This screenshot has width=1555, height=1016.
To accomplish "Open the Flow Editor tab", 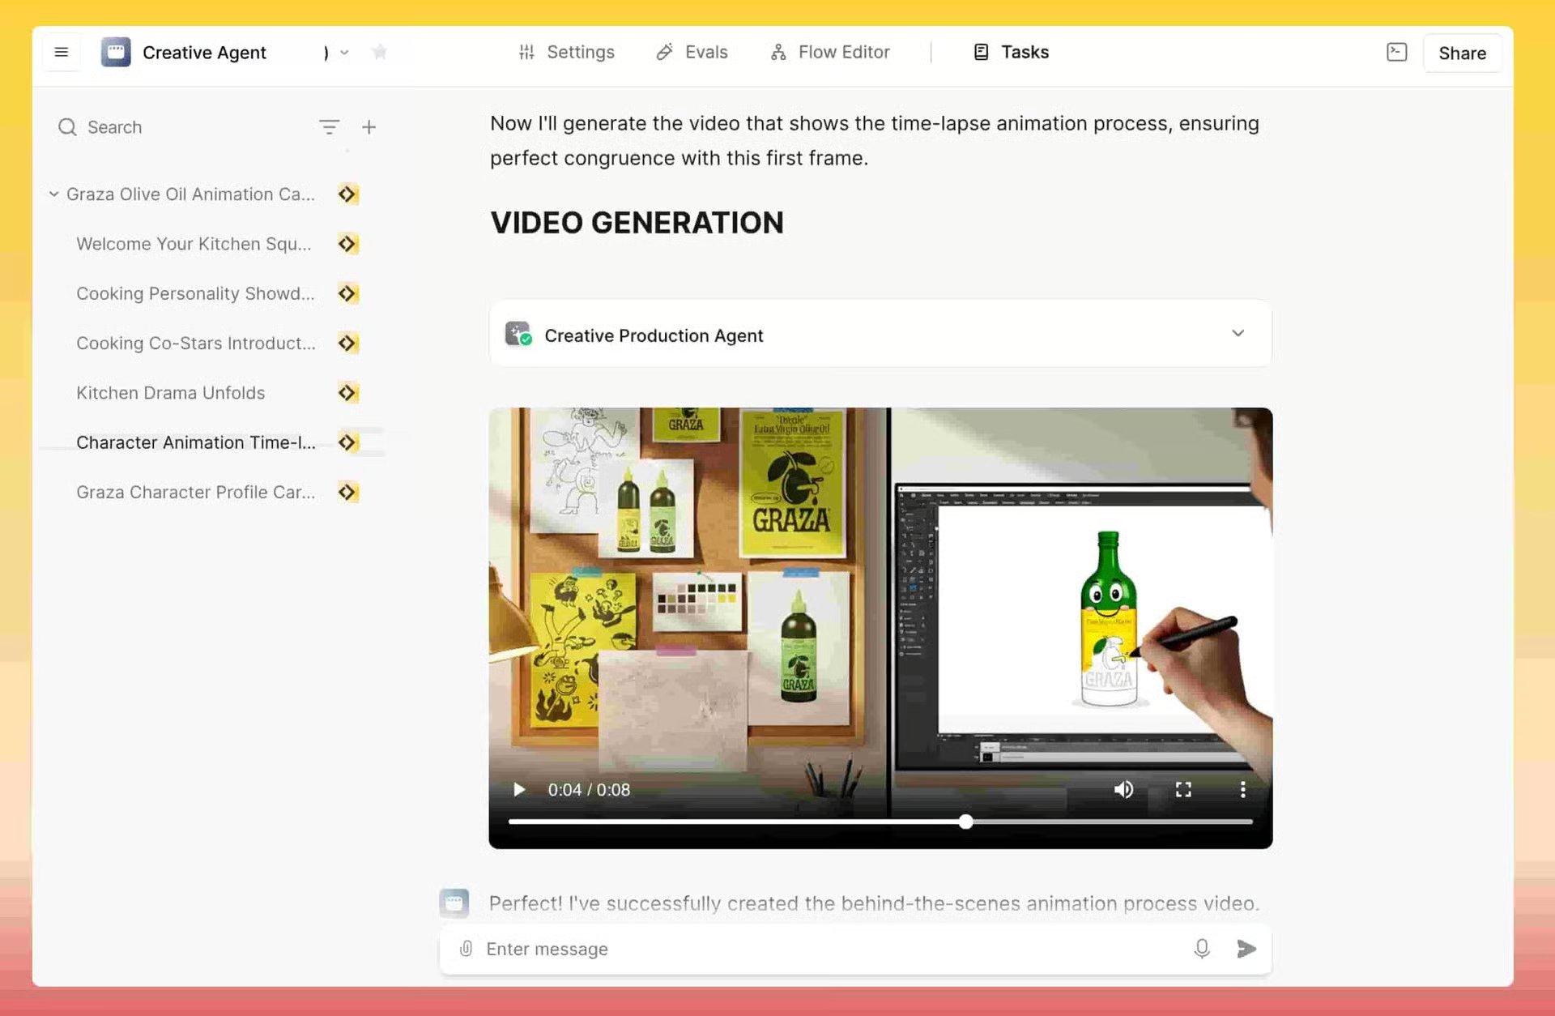I will (830, 53).
